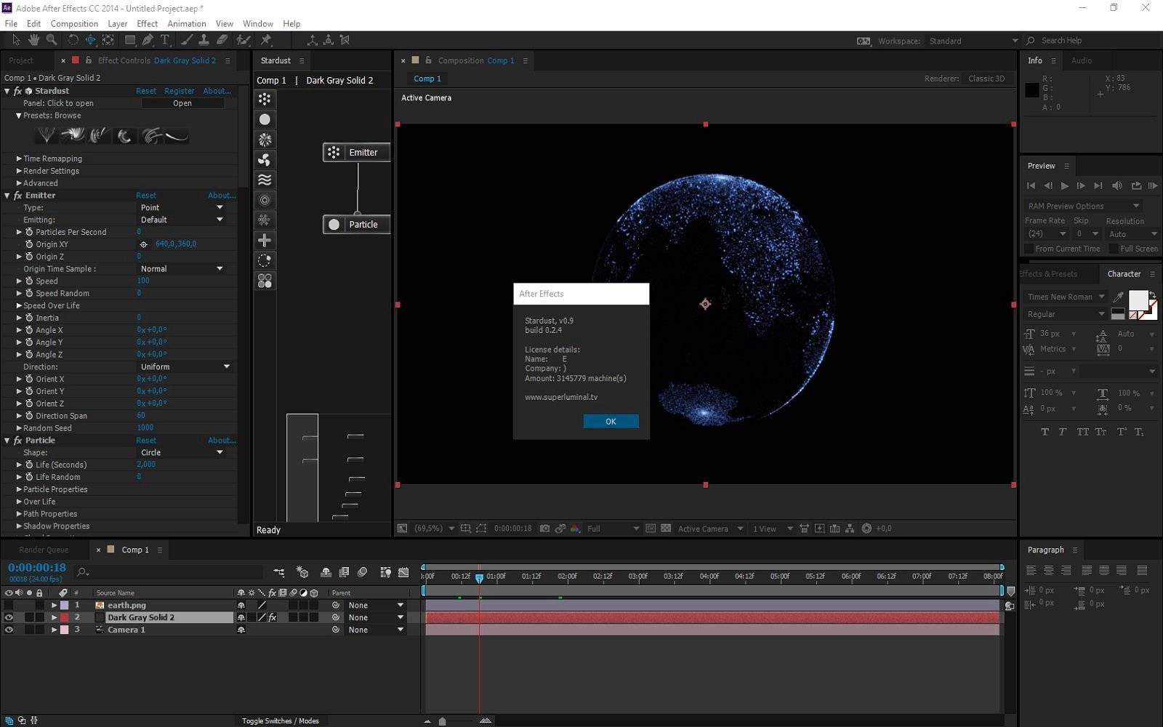Open Workspace dropdown showing Standard
Screen dimensions: 1163x727
point(973,41)
